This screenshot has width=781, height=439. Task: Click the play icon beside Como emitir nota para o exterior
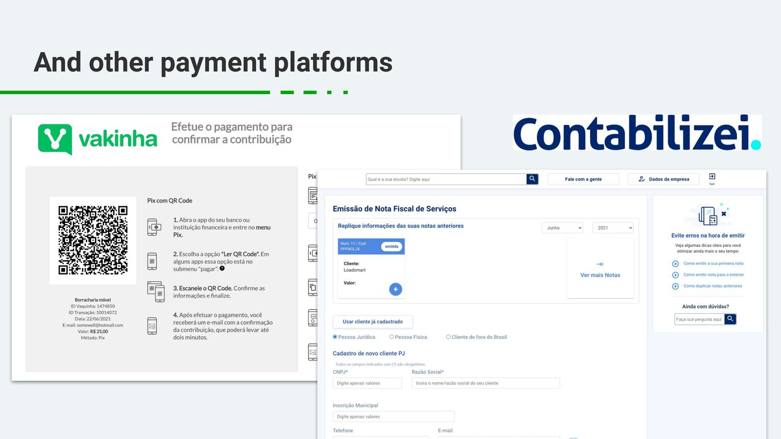point(675,275)
